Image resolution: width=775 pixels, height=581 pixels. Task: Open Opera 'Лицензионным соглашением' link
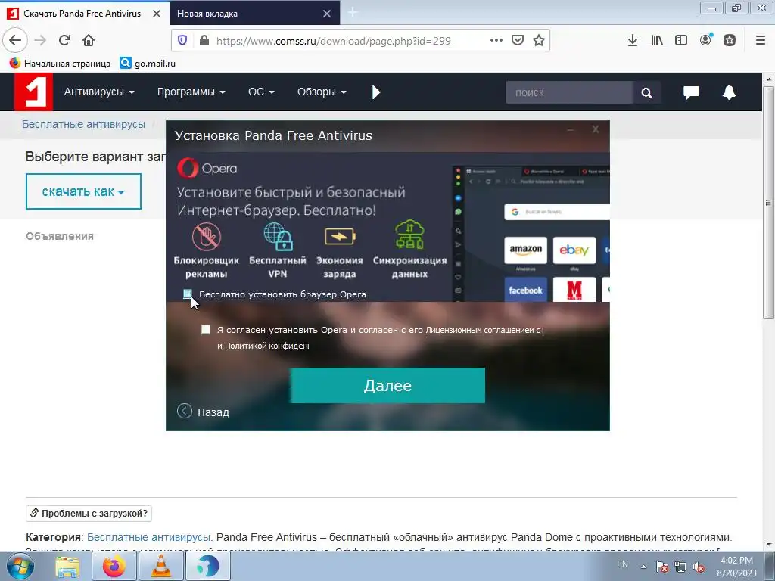tap(484, 330)
